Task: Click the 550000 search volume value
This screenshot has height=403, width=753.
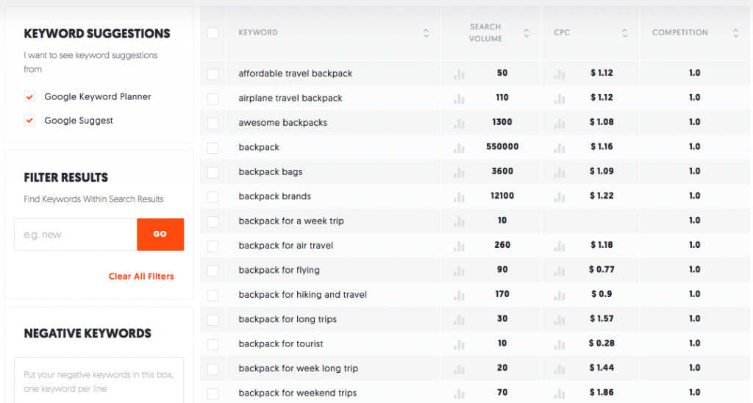Action: click(x=502, y=146)
